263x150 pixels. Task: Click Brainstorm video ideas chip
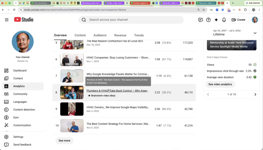coord(102,96)
